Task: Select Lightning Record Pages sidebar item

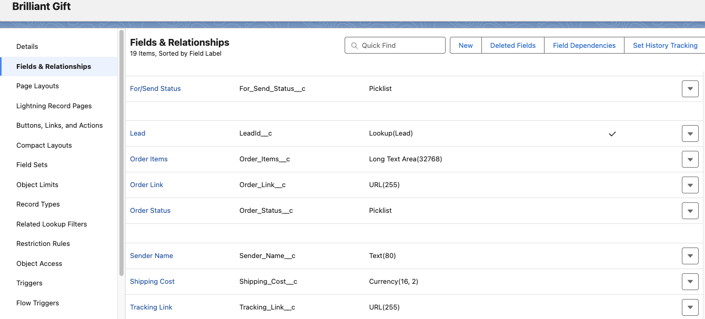Action: pos(54,106)
